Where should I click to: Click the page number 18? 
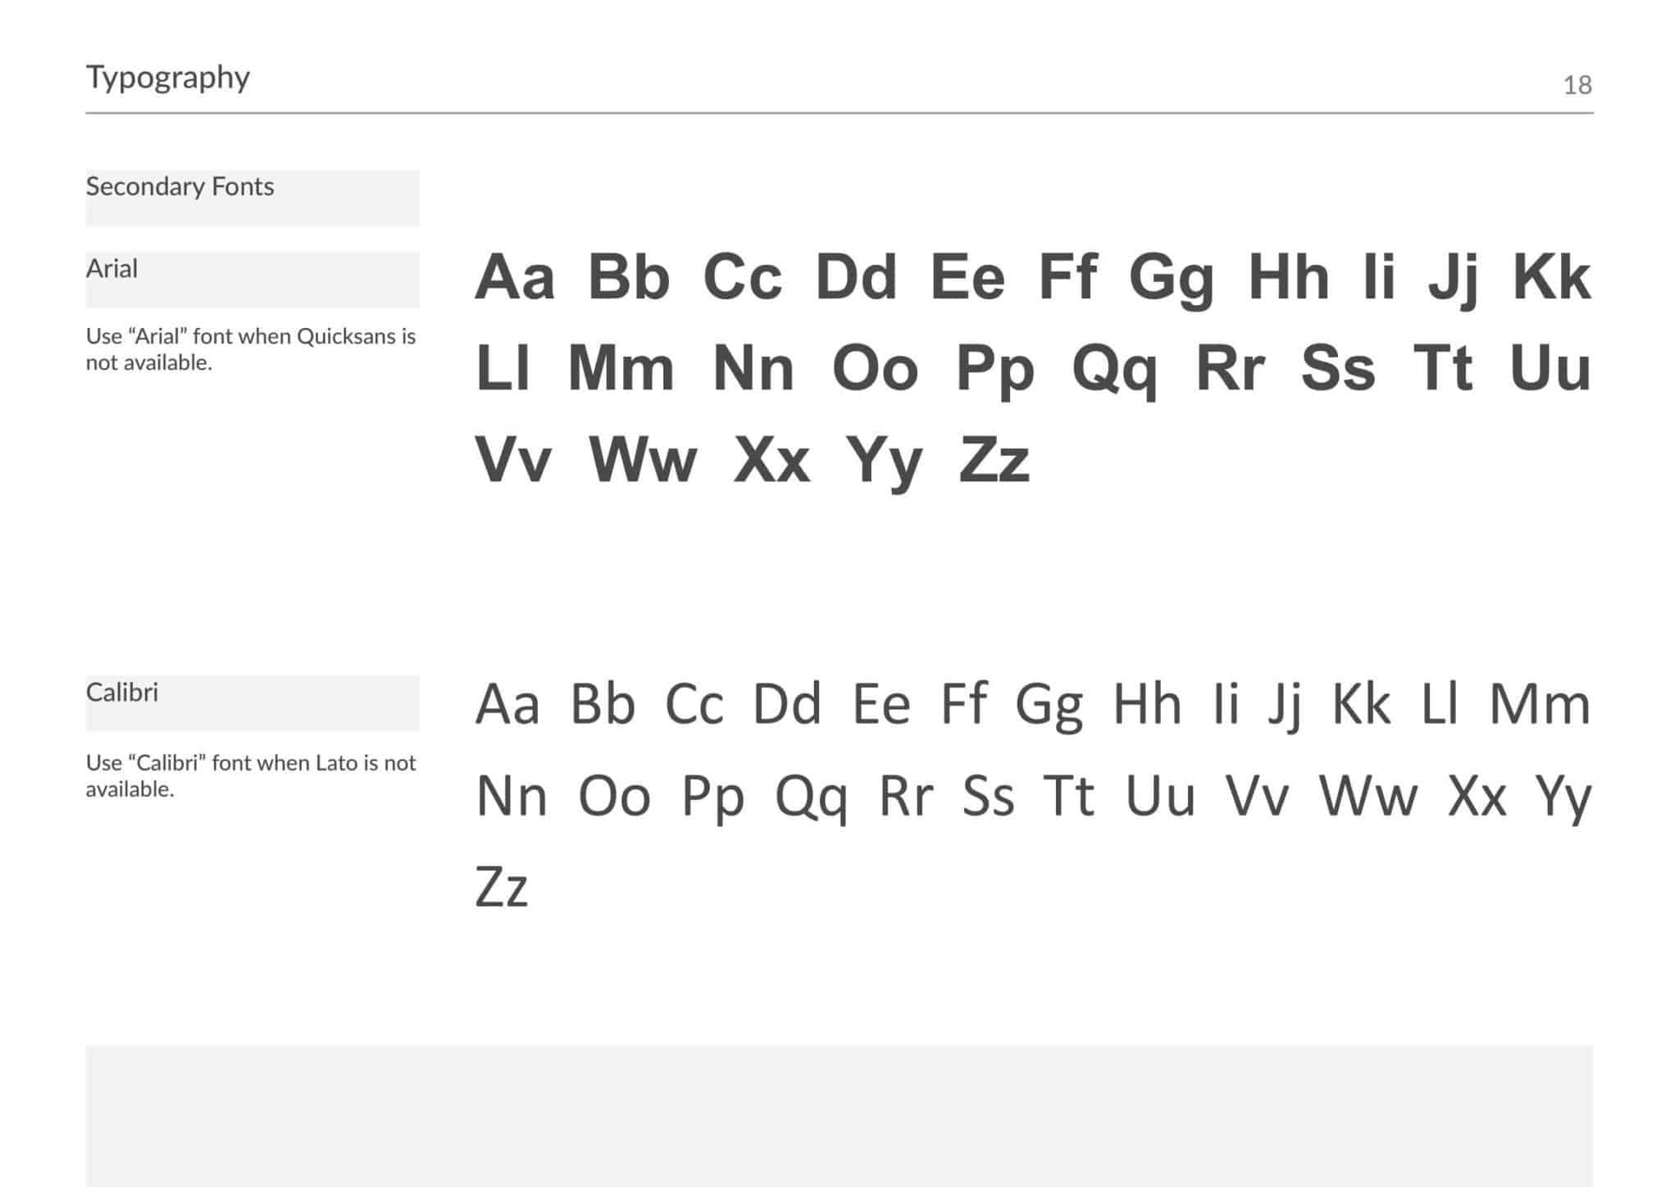coord(1577,84)
